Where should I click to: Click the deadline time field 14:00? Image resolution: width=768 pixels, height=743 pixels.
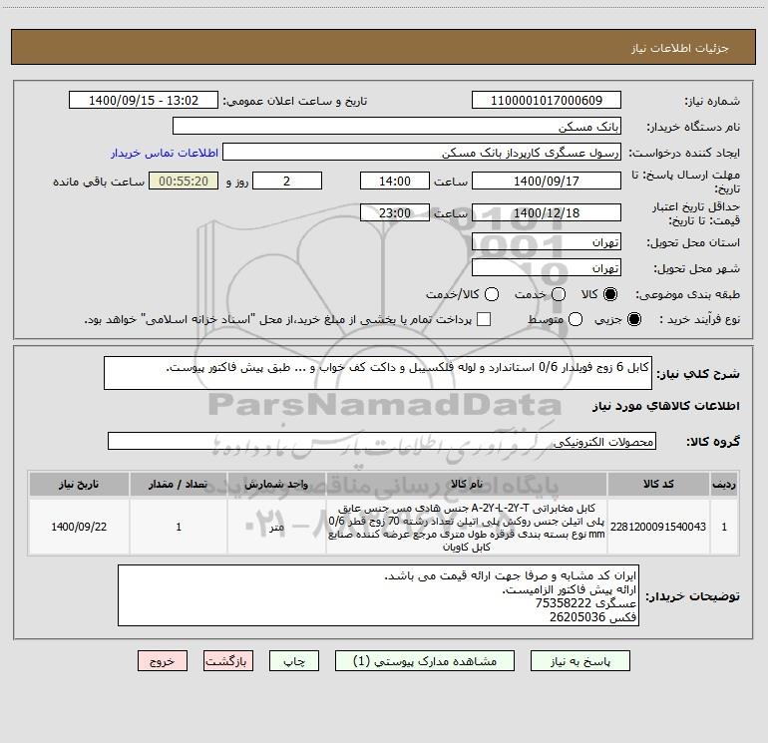pyautogui.click(x=395, y=181)
